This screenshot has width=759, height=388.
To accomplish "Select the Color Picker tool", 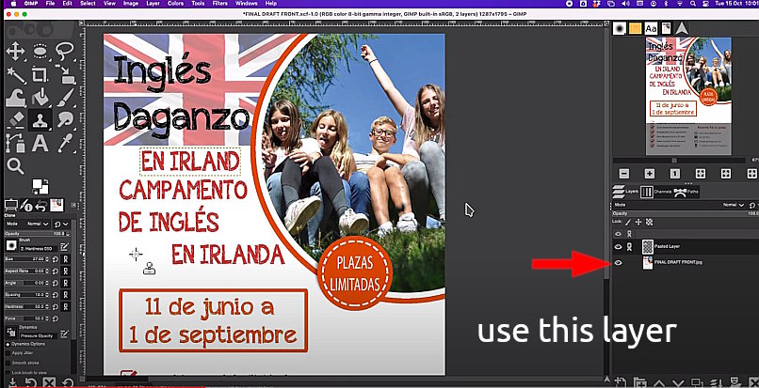I will click(64, 143).
